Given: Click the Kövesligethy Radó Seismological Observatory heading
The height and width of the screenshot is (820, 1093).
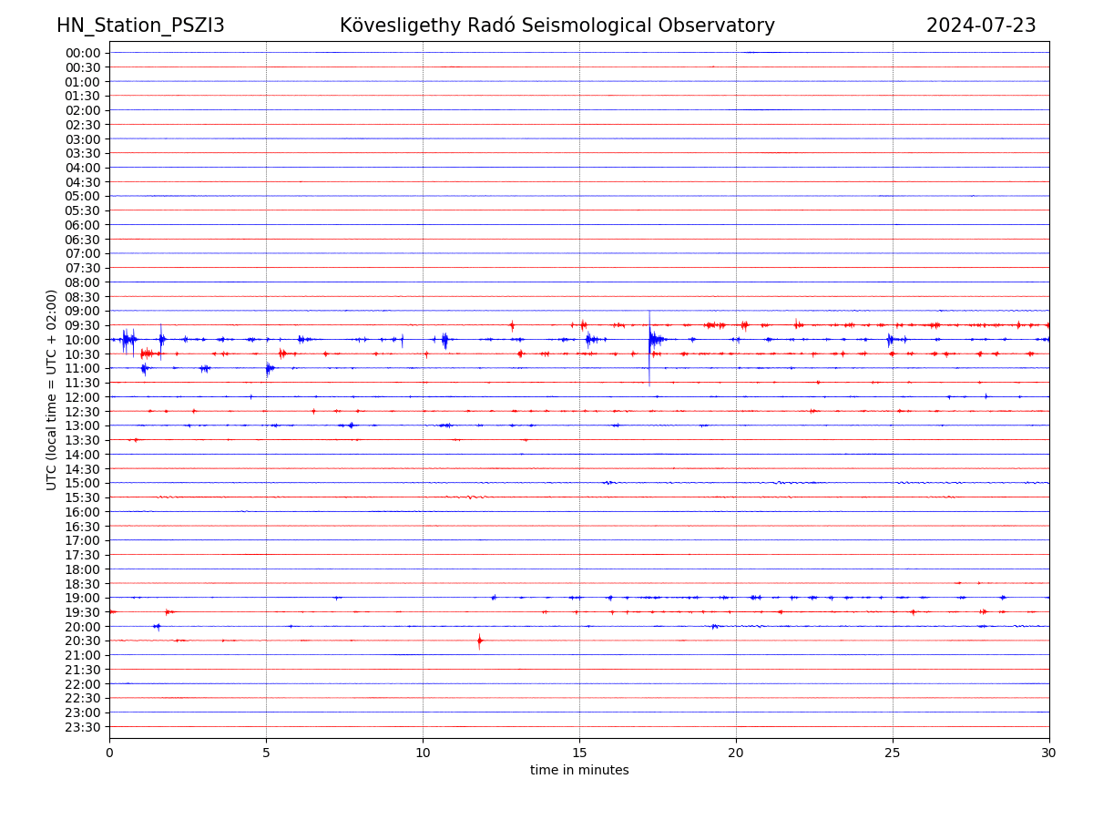Looking at the screenshot, I should (x=557, y=26).
